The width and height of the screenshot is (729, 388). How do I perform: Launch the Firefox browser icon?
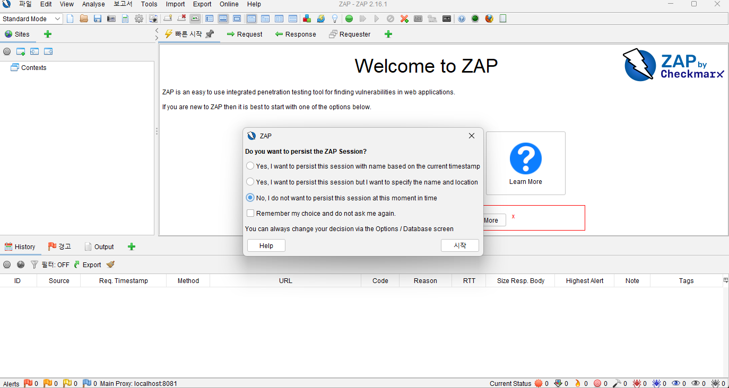489,19
